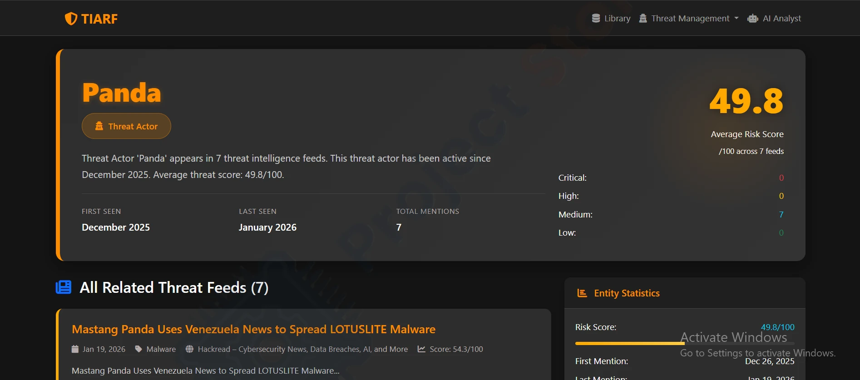
Task: Click the Library database icon
Action: (596, 19)
